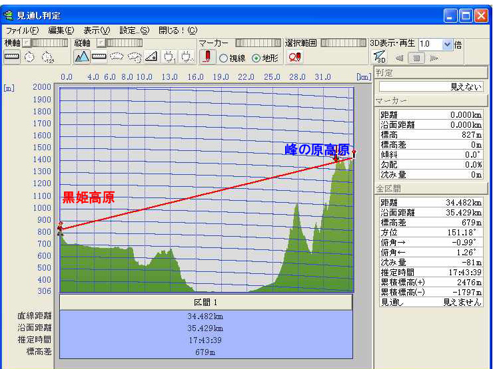Click the red arrow marker on the peak
Screen dimensions: 493x369
336,158
